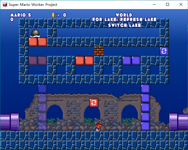This screenshot has height=150, width=188.
Task: Click the purple pipe on left
Action: tap(9, 122)
